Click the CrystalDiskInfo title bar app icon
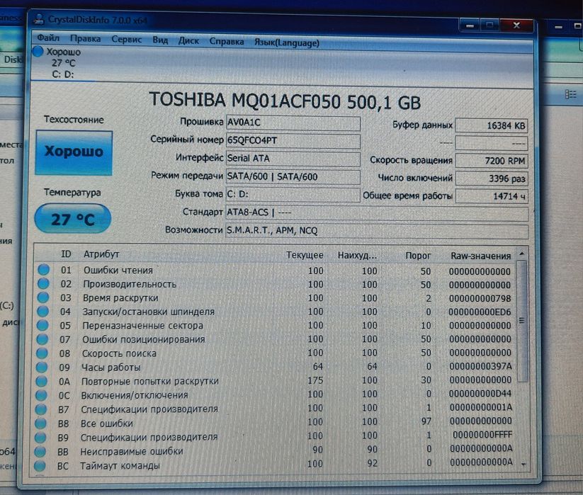 38,18
